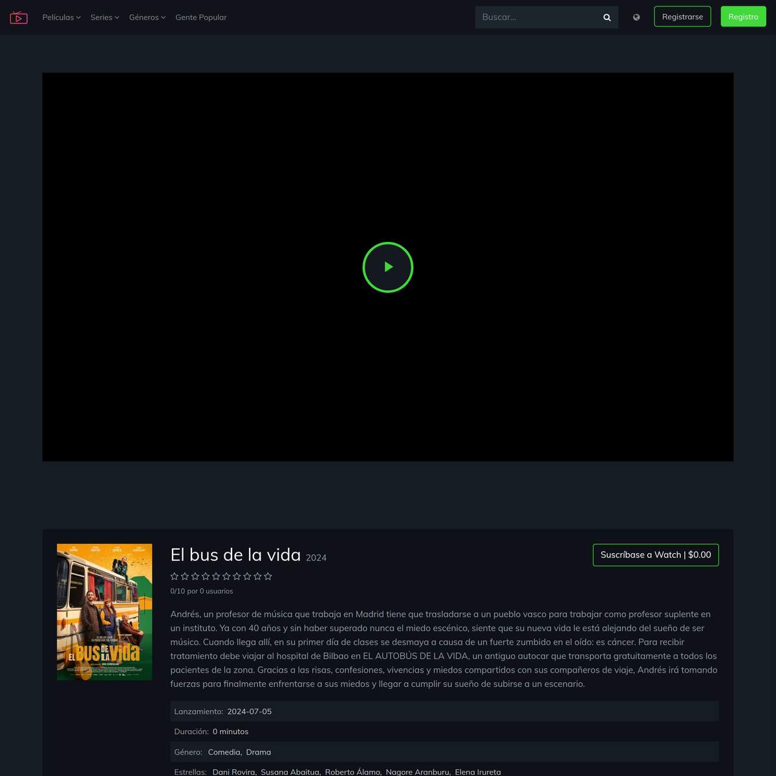View actor Dani Rovira's page
The image size is (776, 776).
233,772
